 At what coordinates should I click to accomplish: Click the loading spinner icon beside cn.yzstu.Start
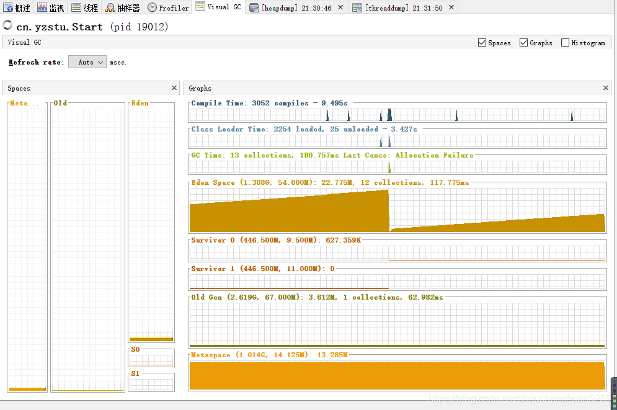7,25
